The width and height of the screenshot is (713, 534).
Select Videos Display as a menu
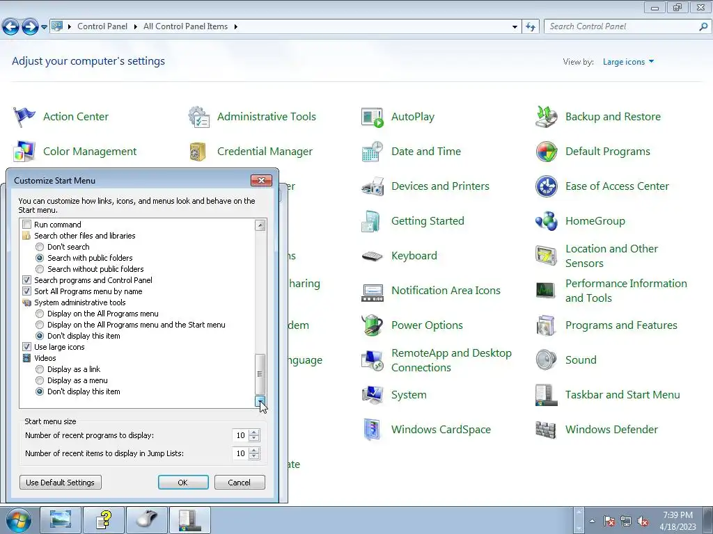tap(40, 380)
